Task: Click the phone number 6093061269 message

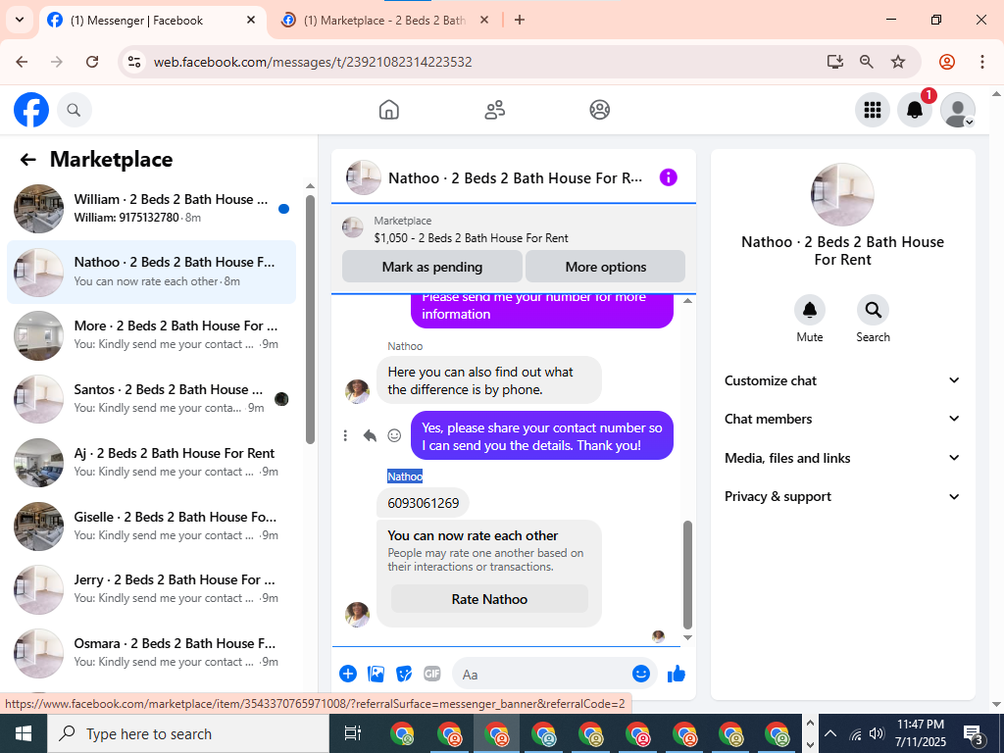Action: click(424, 503)
